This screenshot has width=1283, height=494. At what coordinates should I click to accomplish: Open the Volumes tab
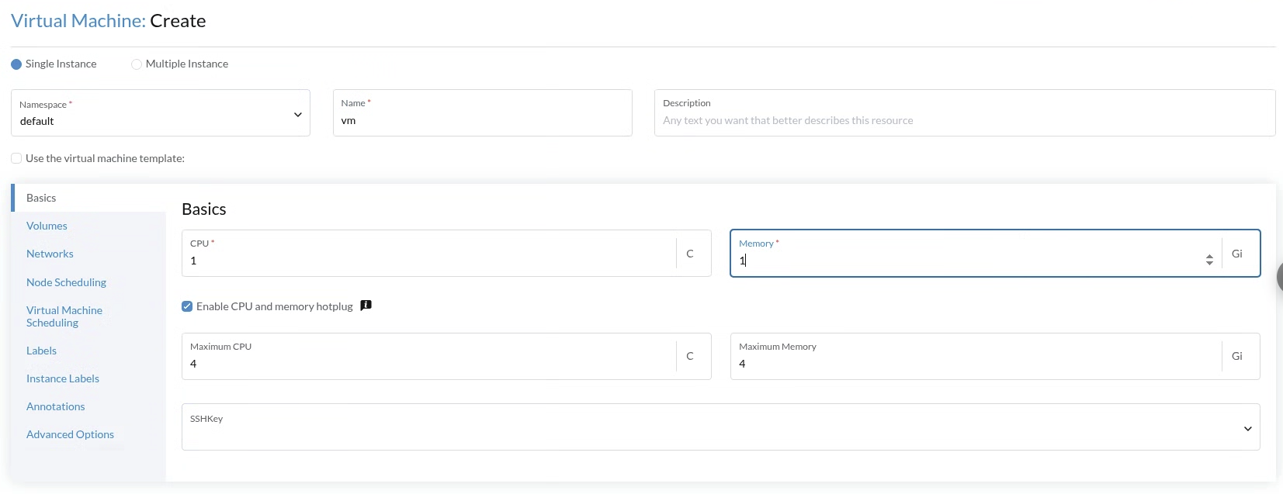47,226
